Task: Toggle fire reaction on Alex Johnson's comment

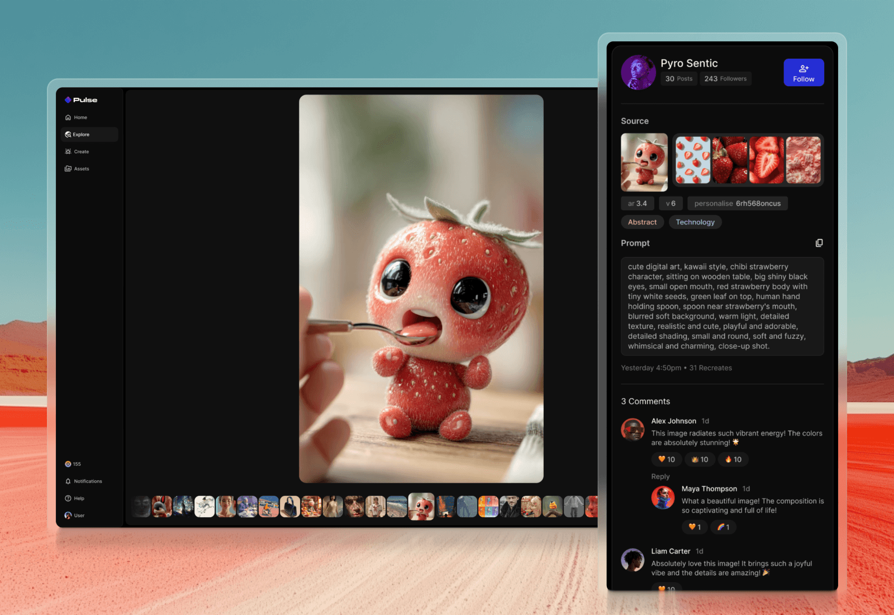Action: pos(733,460)
